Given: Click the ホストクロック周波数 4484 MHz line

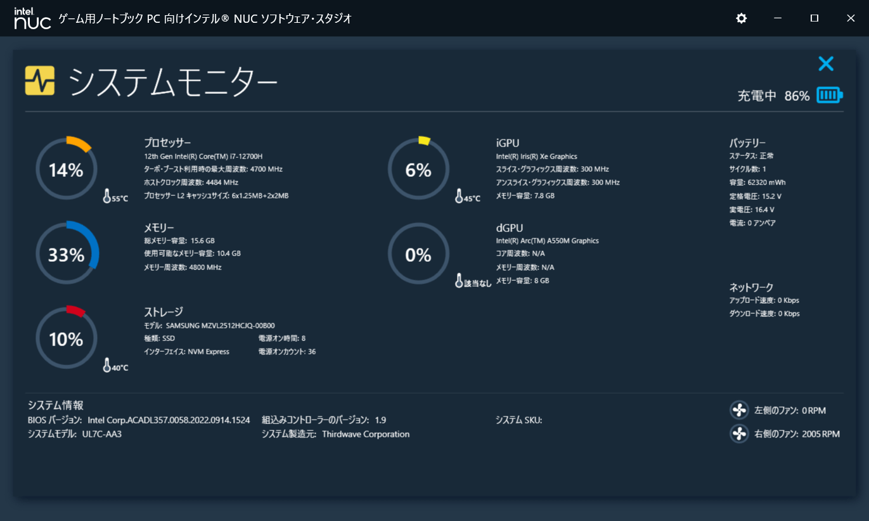Looking at the screenshot, I should [191, 183].
